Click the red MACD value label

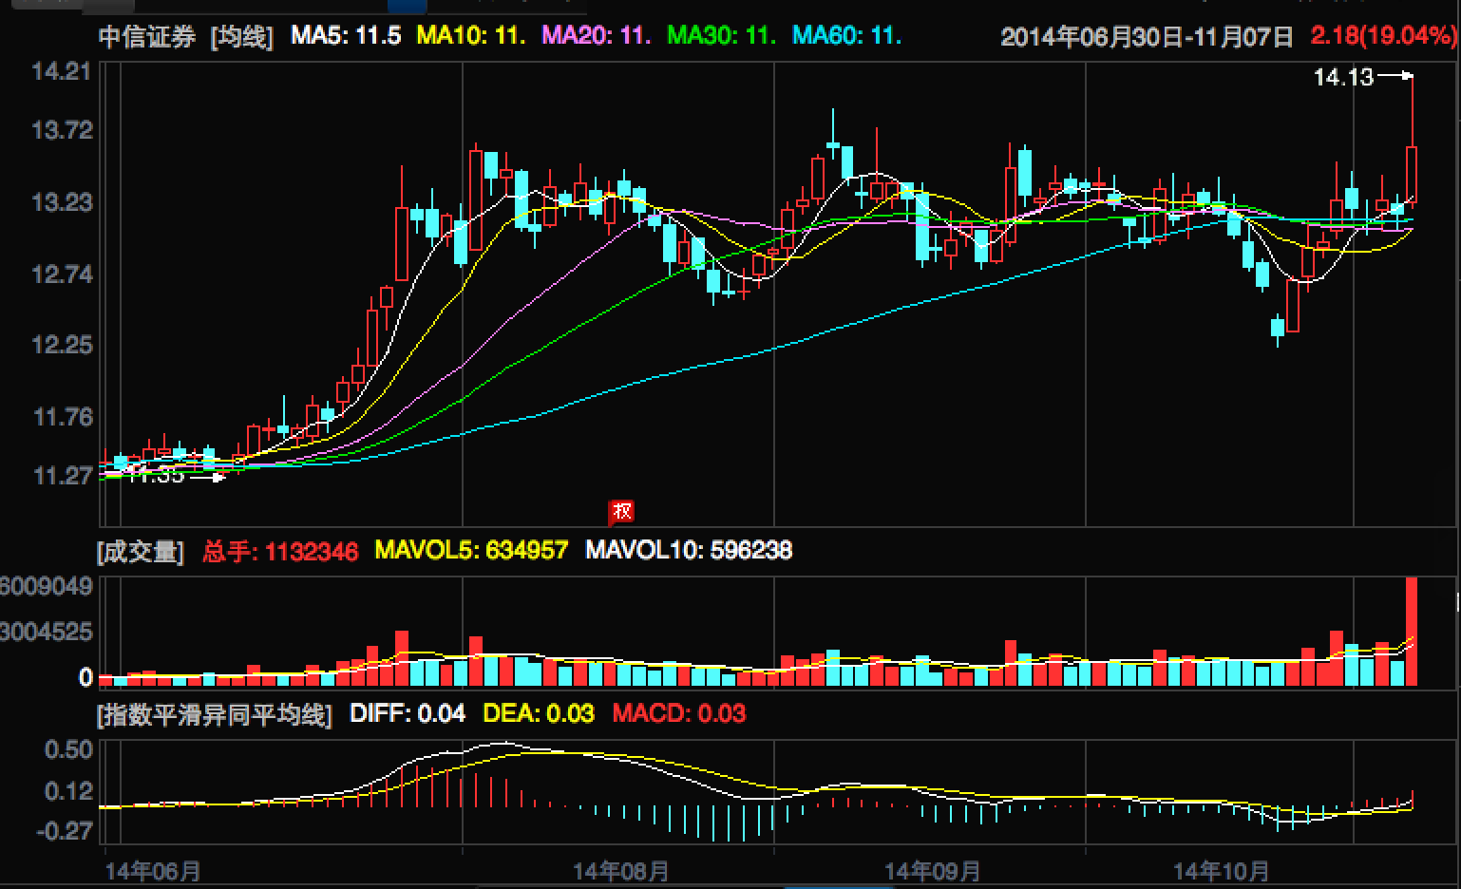tap(678, 714)
